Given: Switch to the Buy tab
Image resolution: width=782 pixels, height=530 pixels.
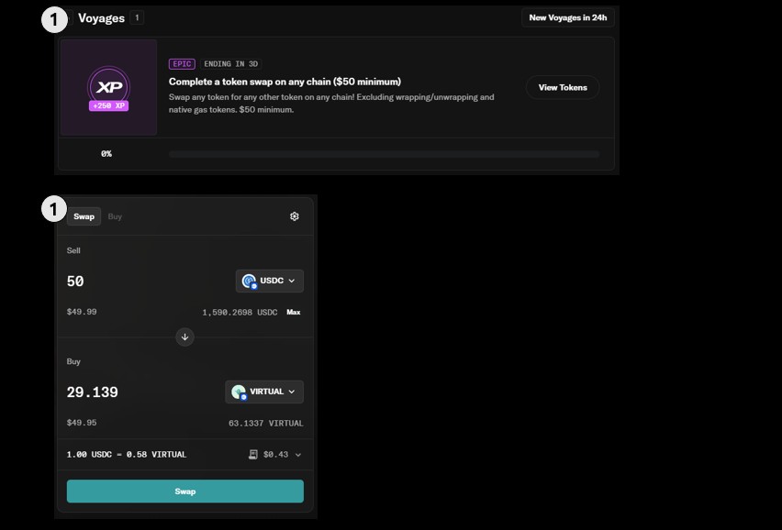Looking at the screenshot, I should [x=115, y=216].
